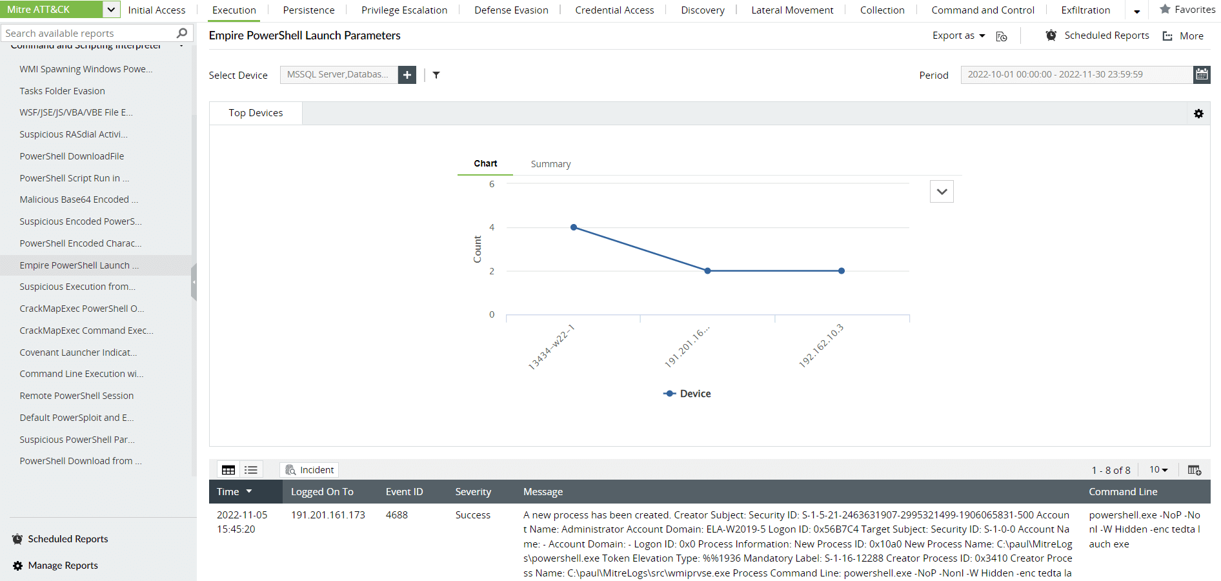
Task: Click the Incident button
Action: [x=310, y=470]
